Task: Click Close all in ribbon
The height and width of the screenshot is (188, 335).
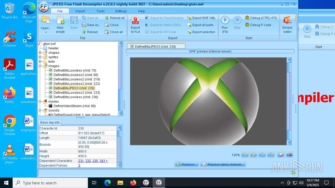Action: [114, 32]
